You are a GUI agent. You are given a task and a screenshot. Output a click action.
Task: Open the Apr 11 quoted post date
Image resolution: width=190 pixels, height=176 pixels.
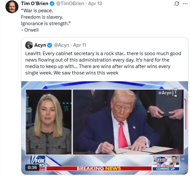[x=79, y=45]
